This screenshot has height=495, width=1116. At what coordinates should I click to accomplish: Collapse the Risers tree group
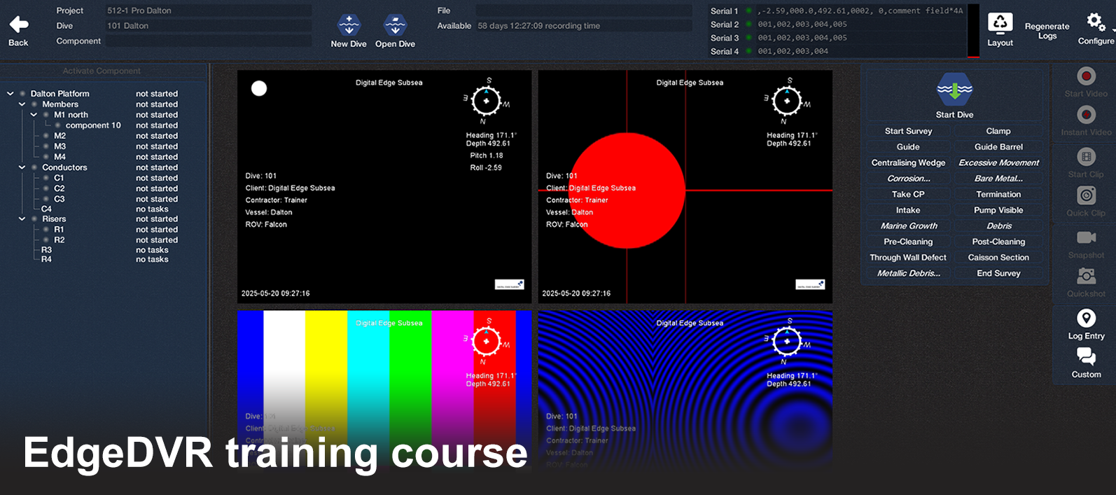tap(22, 219)
